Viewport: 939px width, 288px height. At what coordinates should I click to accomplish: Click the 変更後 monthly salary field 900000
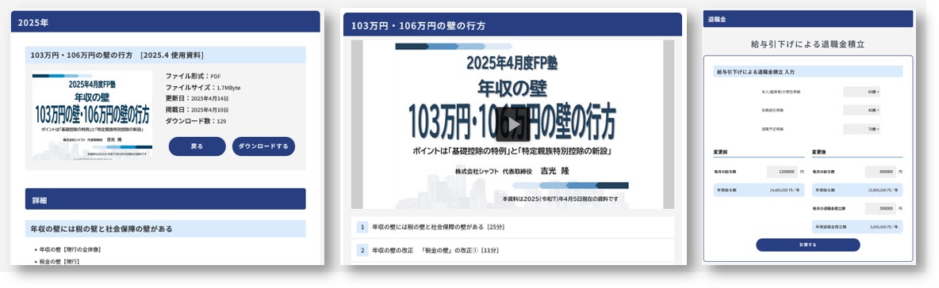click(881, 172)
